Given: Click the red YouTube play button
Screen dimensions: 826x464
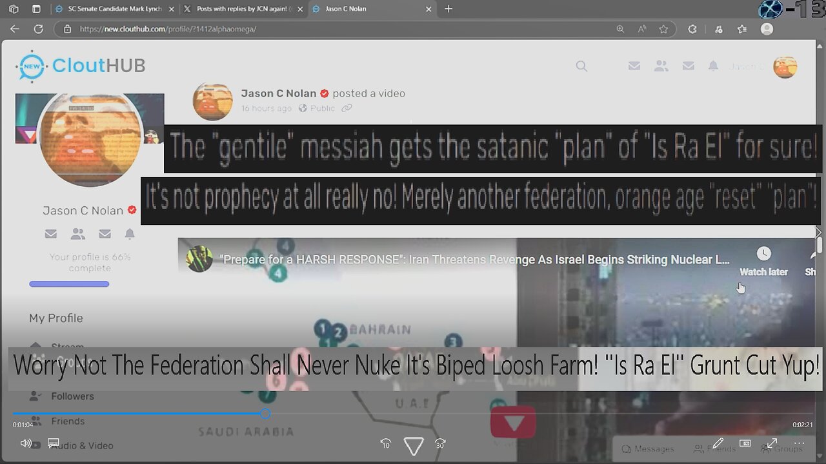Looking at the screenshot, I should (x=513, y=423).
